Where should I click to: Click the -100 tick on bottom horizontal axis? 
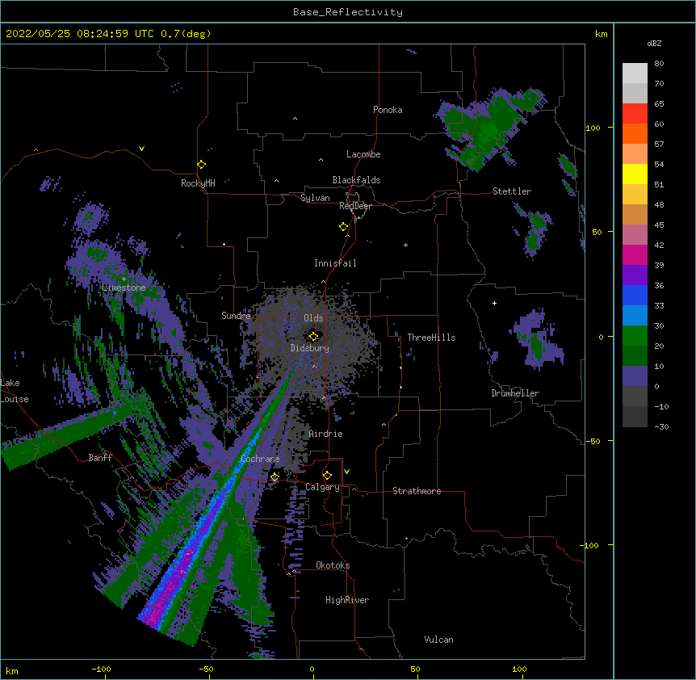(101, 669)
